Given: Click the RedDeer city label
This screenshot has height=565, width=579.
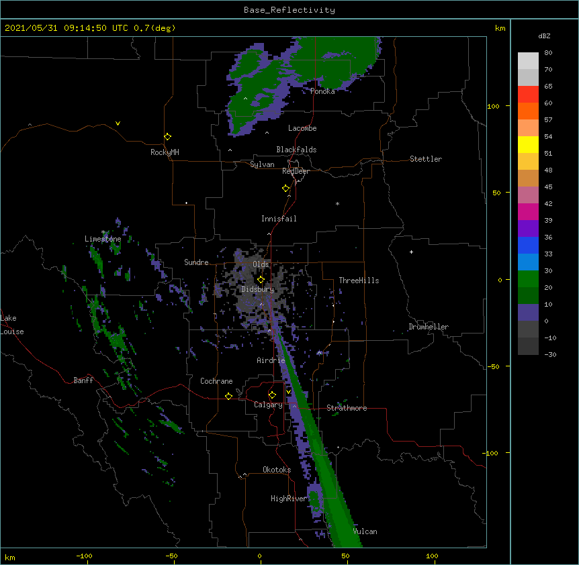Looking at the screenshot, I should point(296,171).
